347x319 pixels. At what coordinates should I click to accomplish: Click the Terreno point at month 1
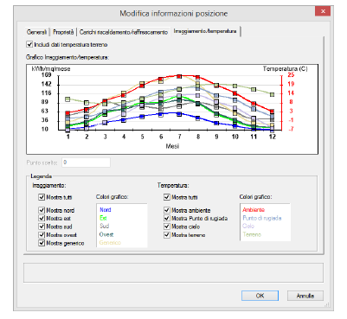67,99
